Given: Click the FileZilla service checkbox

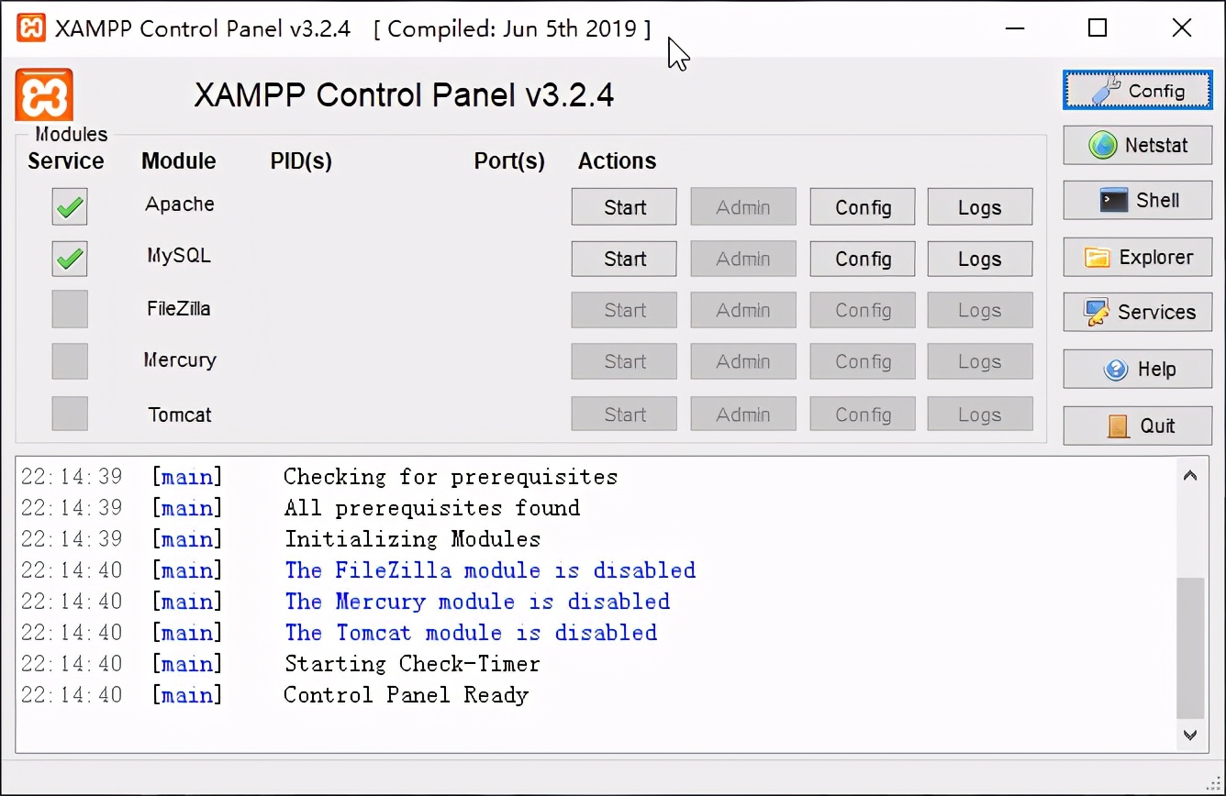Looking at the screenshot, I should point(70,309).
